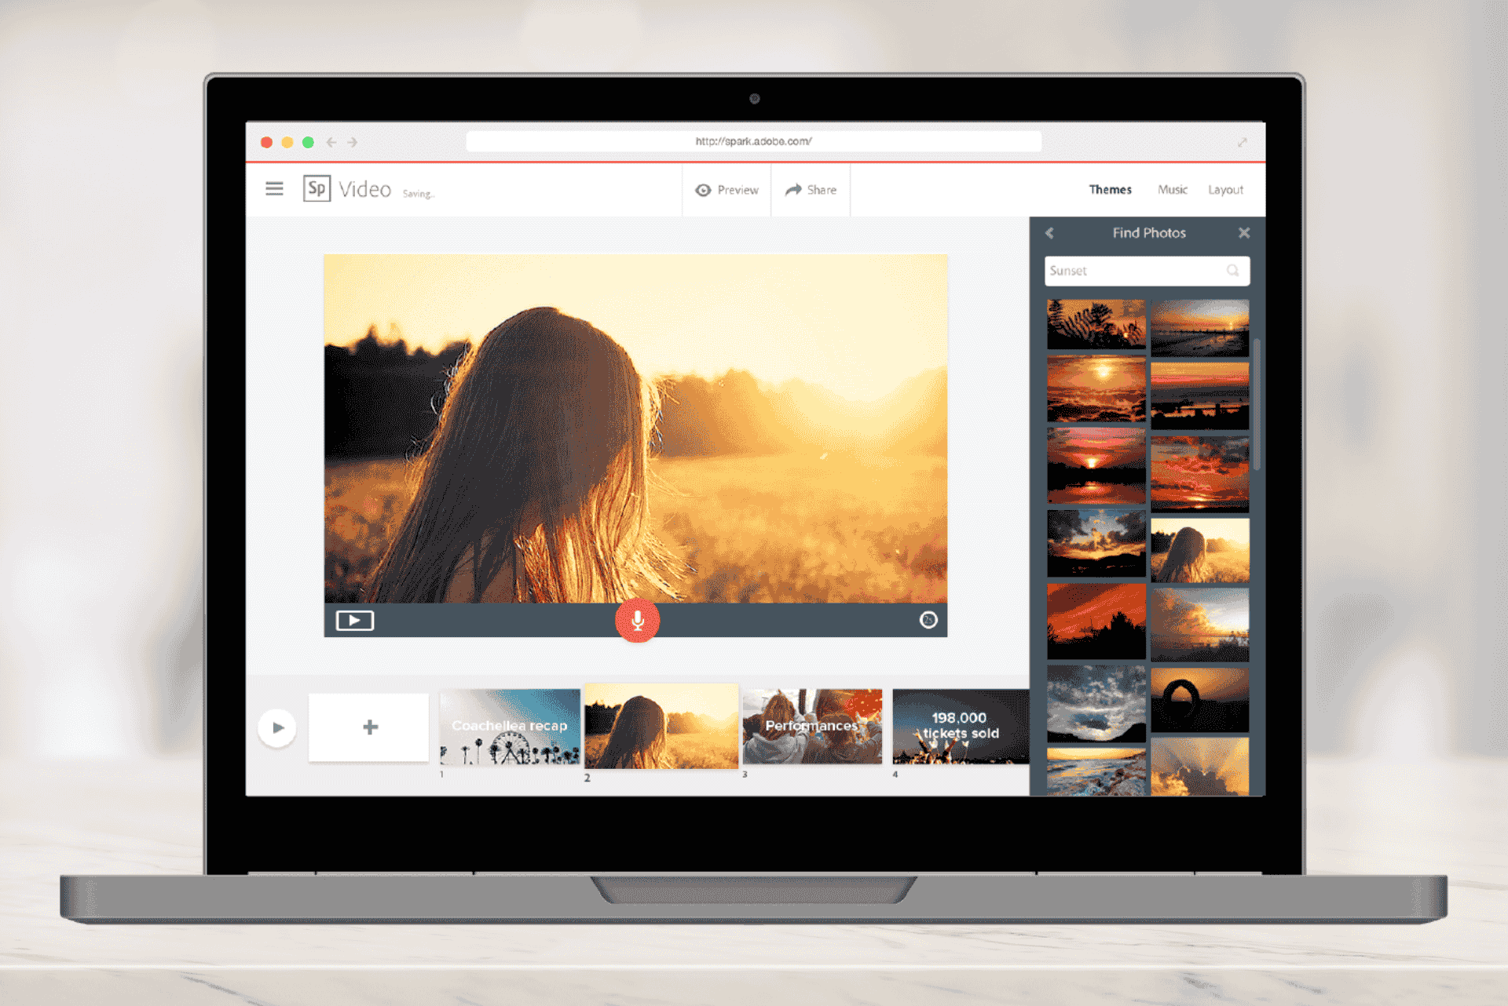Open the Themes tab
This screenshot has width=1508, height=1006.
[1110, 190]
